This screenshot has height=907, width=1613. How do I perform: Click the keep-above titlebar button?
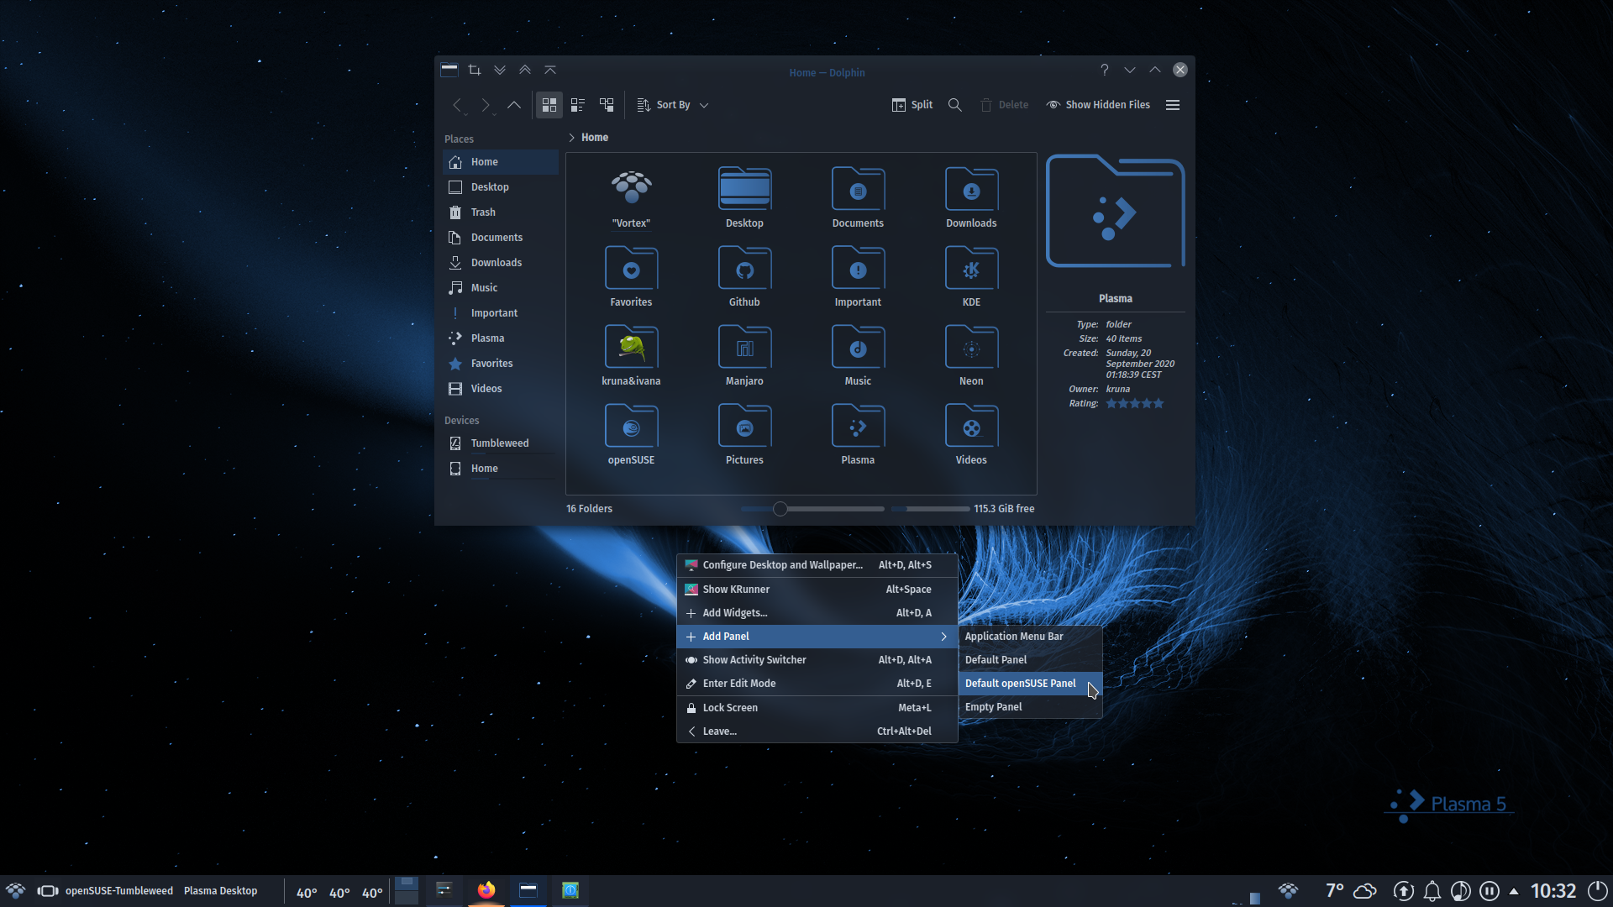(x=550, y=70)
